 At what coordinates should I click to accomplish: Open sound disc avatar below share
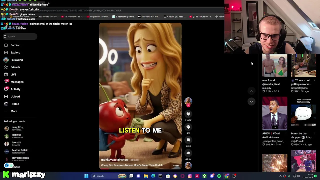[188, 165]
